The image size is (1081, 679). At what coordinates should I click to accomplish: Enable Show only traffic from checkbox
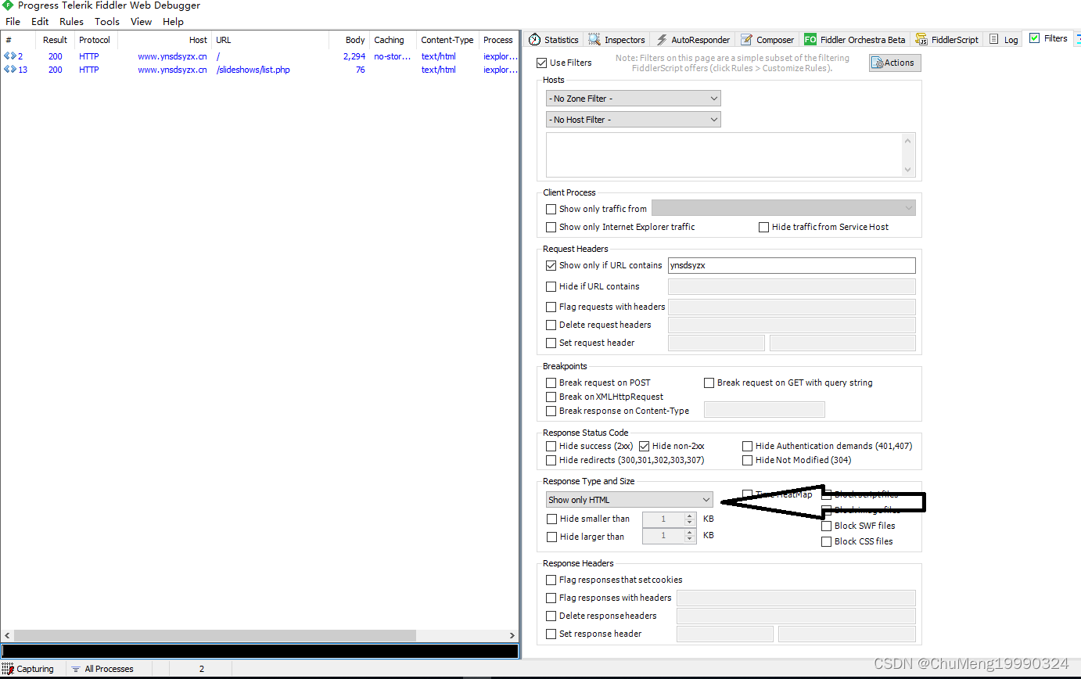[551, 209]
